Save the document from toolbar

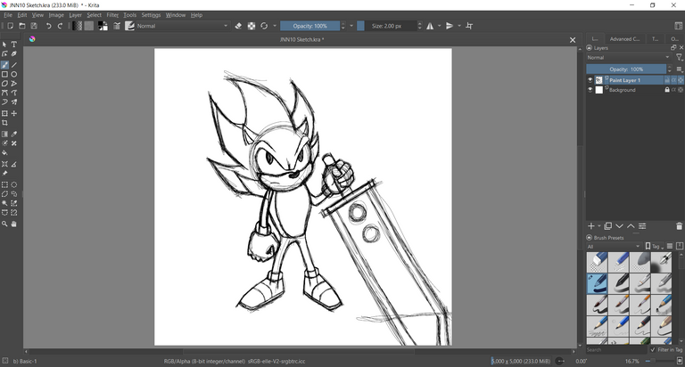coord(34,26)
